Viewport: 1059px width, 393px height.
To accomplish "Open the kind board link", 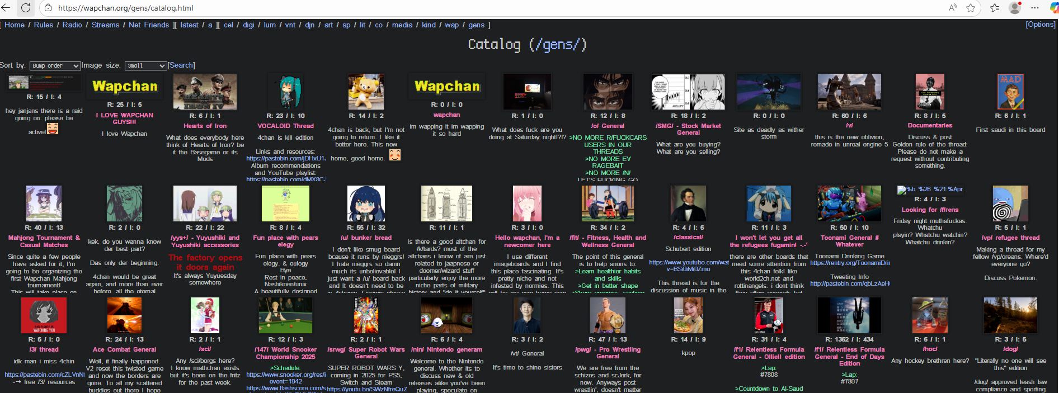I will [429, 25].
